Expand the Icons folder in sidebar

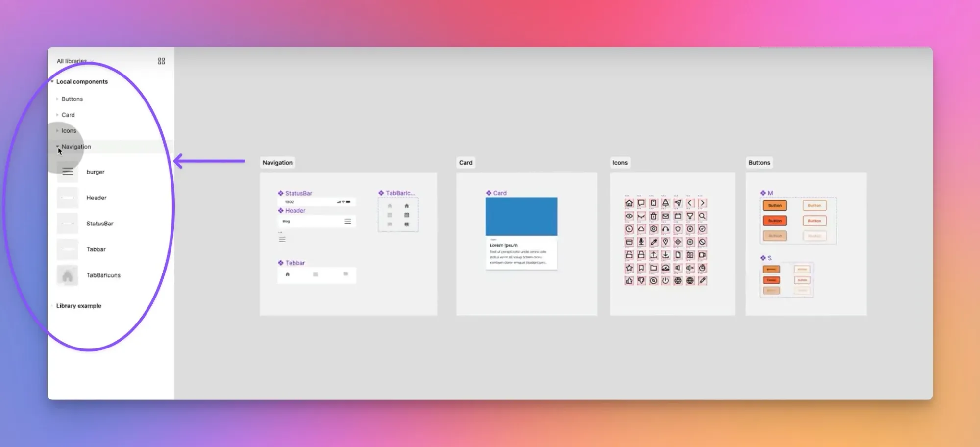(69, 131)
